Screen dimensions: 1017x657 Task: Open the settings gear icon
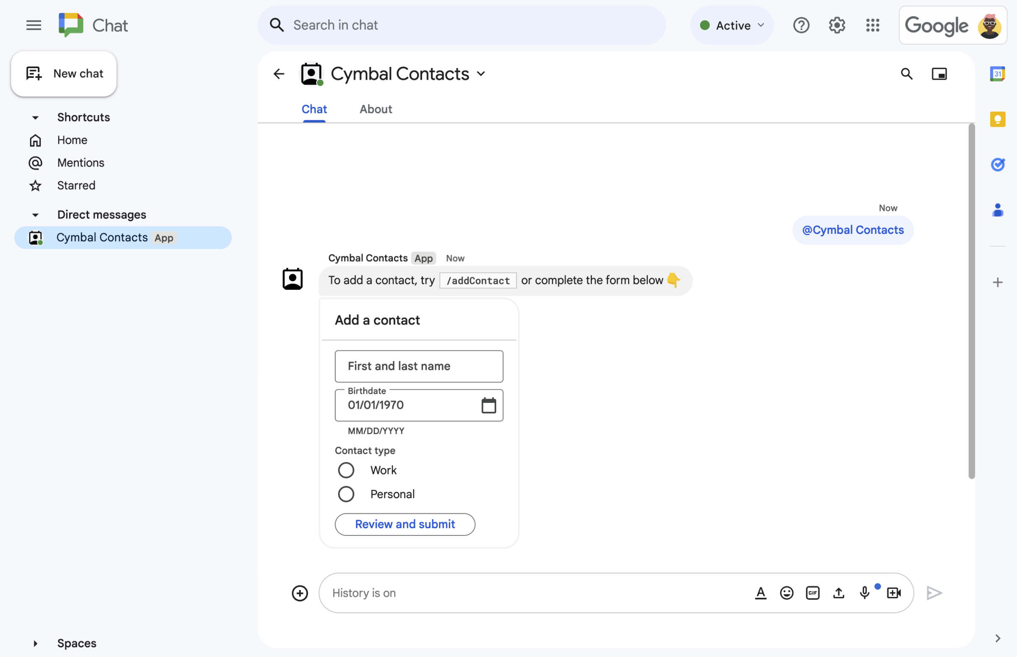tap(836, 24)
